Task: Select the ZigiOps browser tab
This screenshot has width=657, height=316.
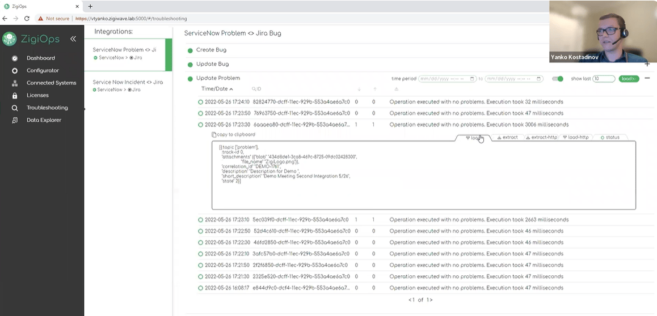Action: [41, 6]
